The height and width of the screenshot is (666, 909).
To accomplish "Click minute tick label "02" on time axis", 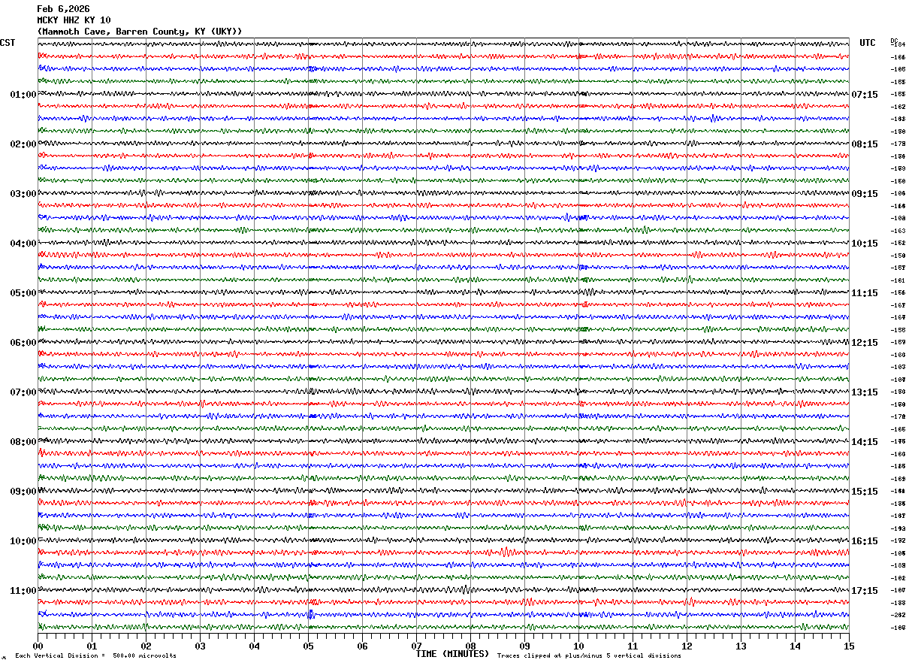I will [146, 646].
